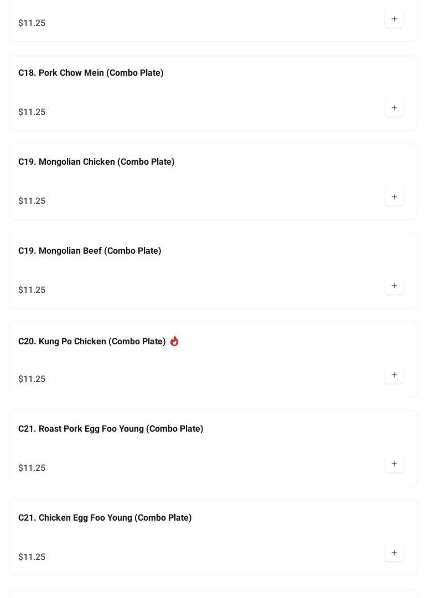Click the price below Kung Po Chicken

click(32, 379)
